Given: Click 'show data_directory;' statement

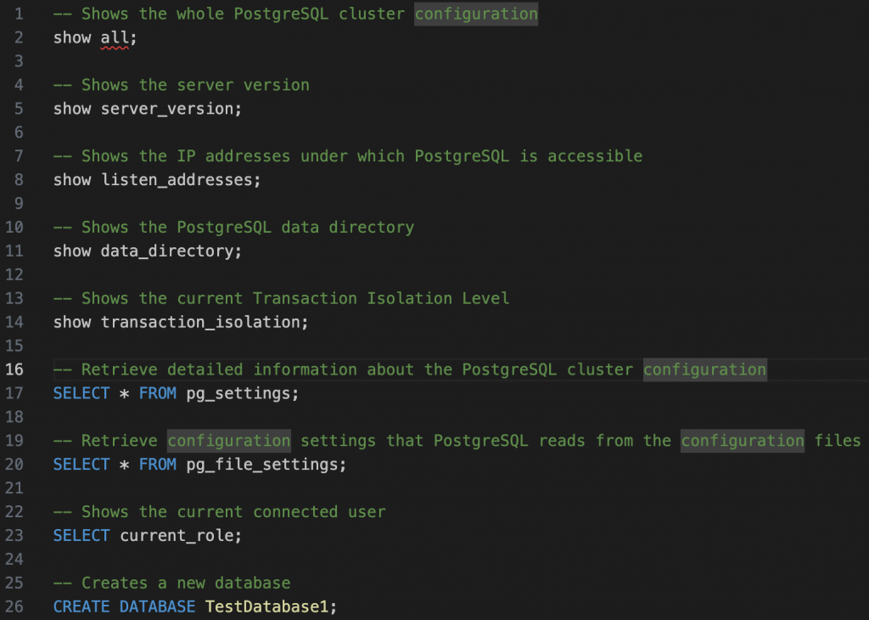Looking at the screenshot, I should coord(148,251).
